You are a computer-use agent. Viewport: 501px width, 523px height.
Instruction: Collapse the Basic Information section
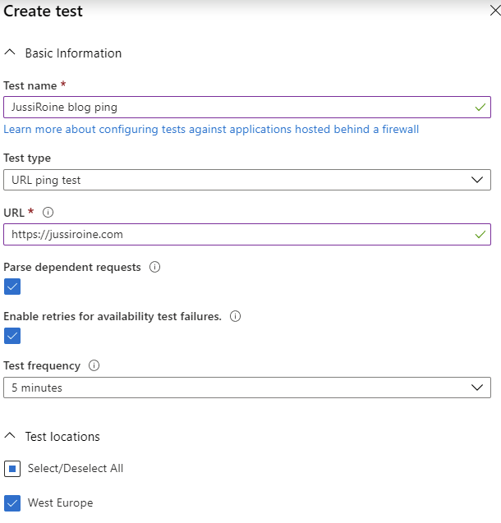10,53
